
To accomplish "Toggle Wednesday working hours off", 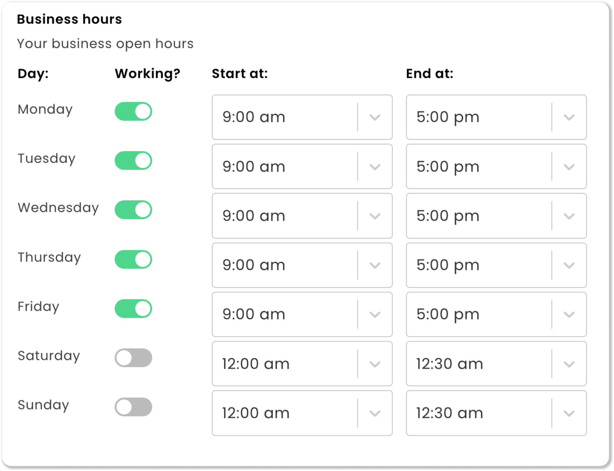I will click(x=133, y=210).
